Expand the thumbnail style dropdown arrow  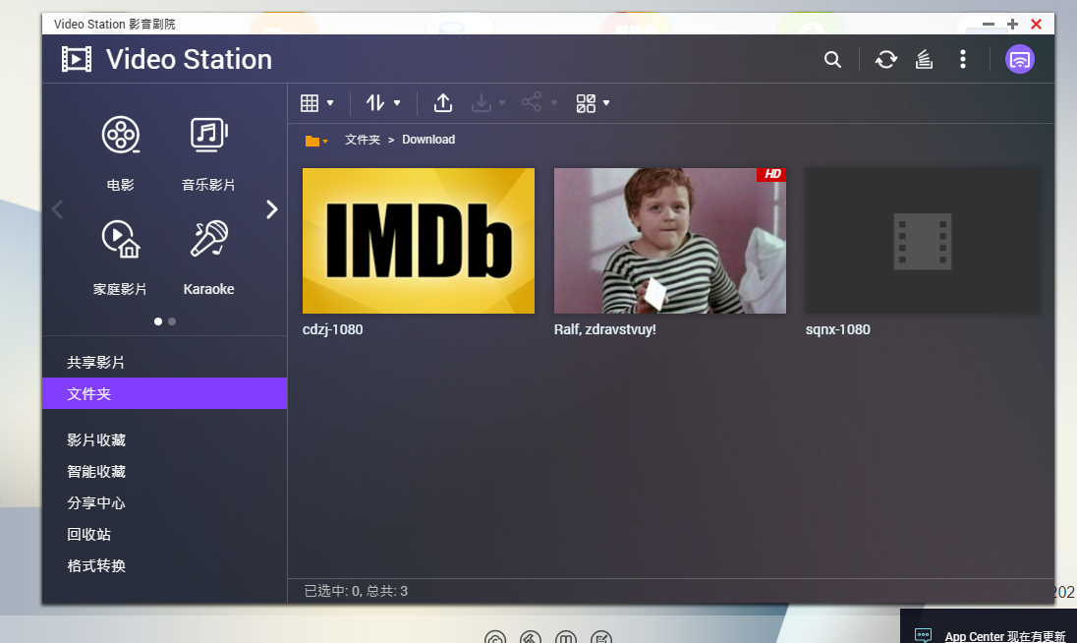click(606, 103)
